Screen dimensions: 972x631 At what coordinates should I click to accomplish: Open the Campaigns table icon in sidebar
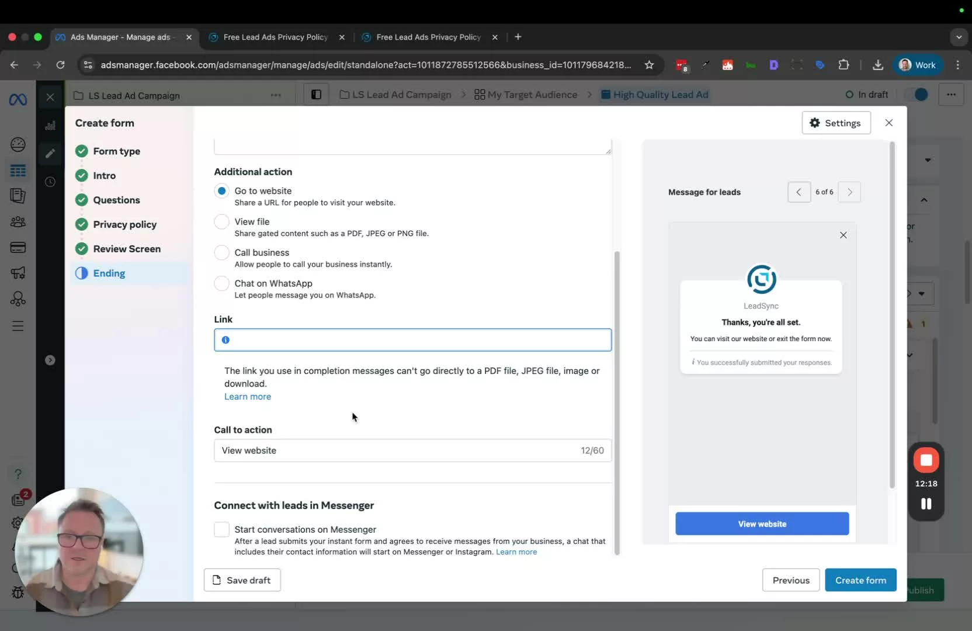point(18,171)
